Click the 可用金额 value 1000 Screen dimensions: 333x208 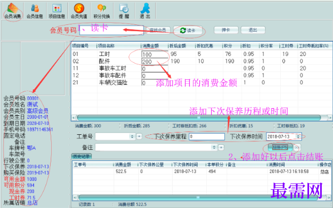(x=32, y=179)
